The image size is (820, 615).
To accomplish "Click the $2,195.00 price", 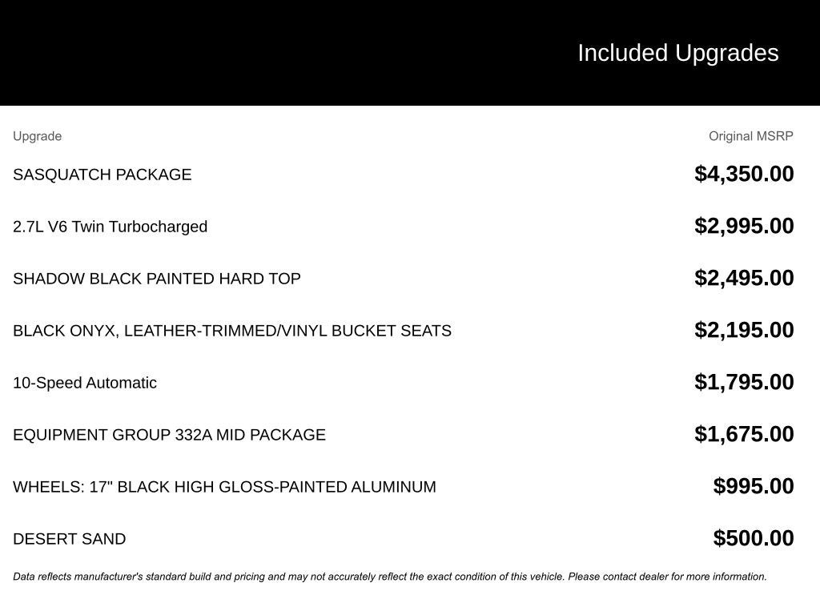I will [x=744, y=330].
